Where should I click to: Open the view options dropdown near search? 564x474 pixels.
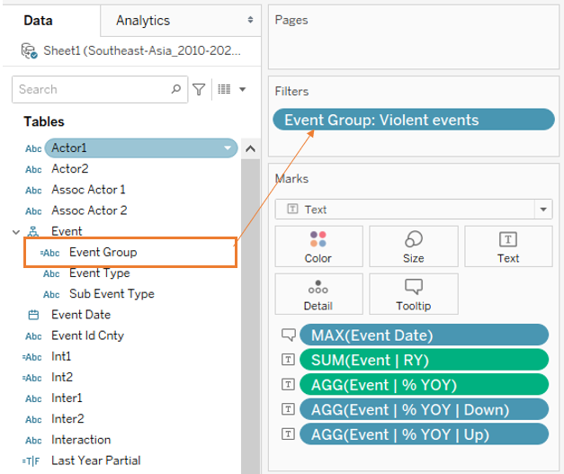coord(232,90)
